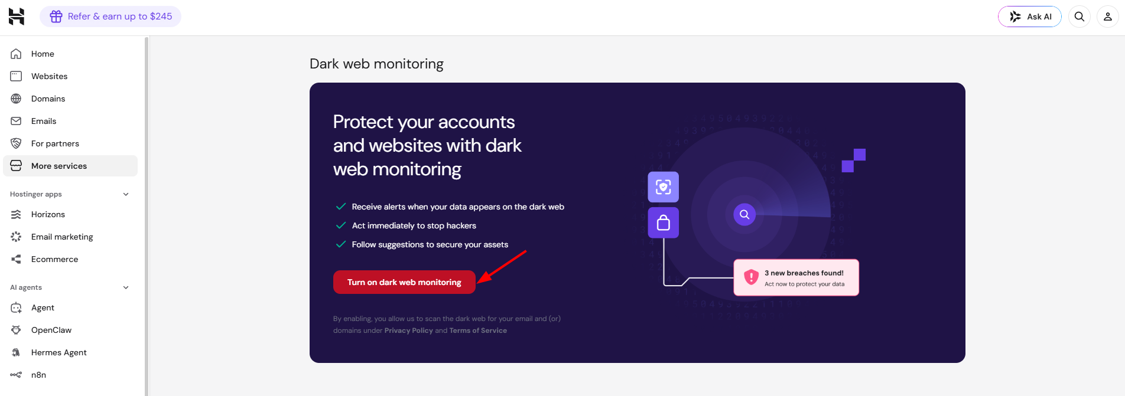Viewport: 1125px width, 396px height.
Task: Open the Terms of Service link
Action: click(478, 330)
